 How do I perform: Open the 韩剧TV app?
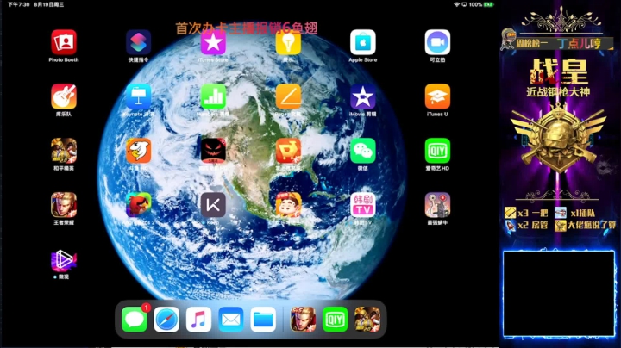tap(363, 204)
